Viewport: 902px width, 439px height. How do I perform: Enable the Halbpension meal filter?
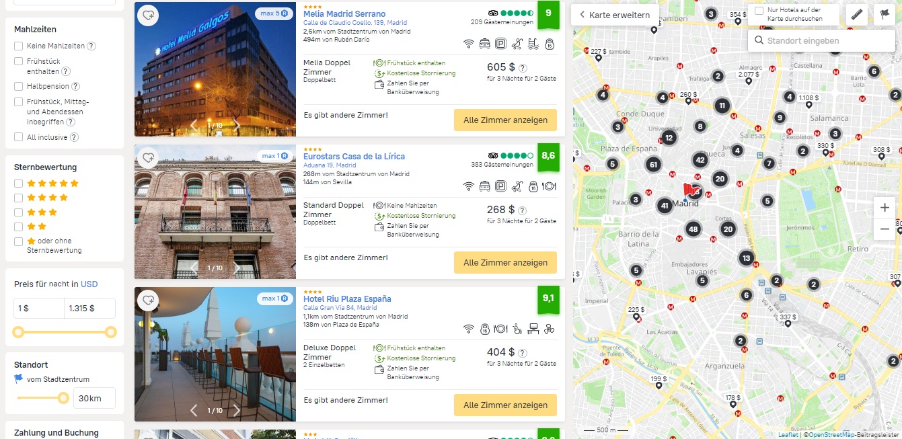(19, 86)
